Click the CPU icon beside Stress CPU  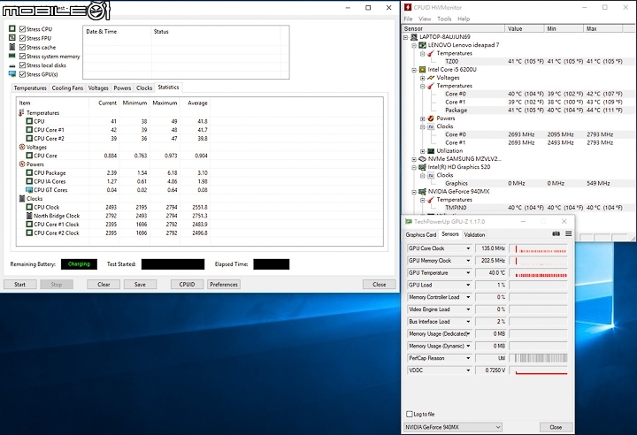pyautogui.click(x=12, y=29)
